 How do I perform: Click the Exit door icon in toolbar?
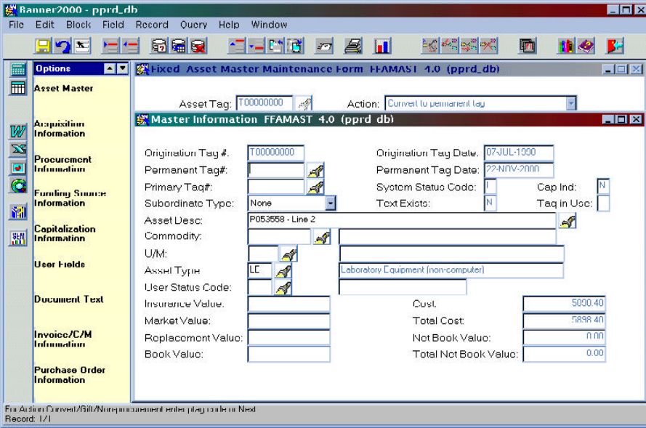pyautogui.click(x=614, y=46)
